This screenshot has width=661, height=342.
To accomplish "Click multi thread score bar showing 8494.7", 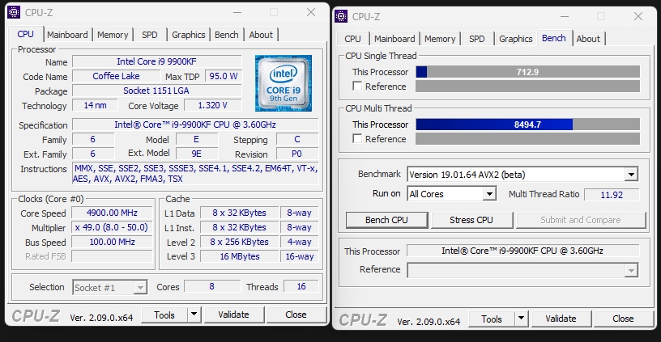I will [528, 125].
